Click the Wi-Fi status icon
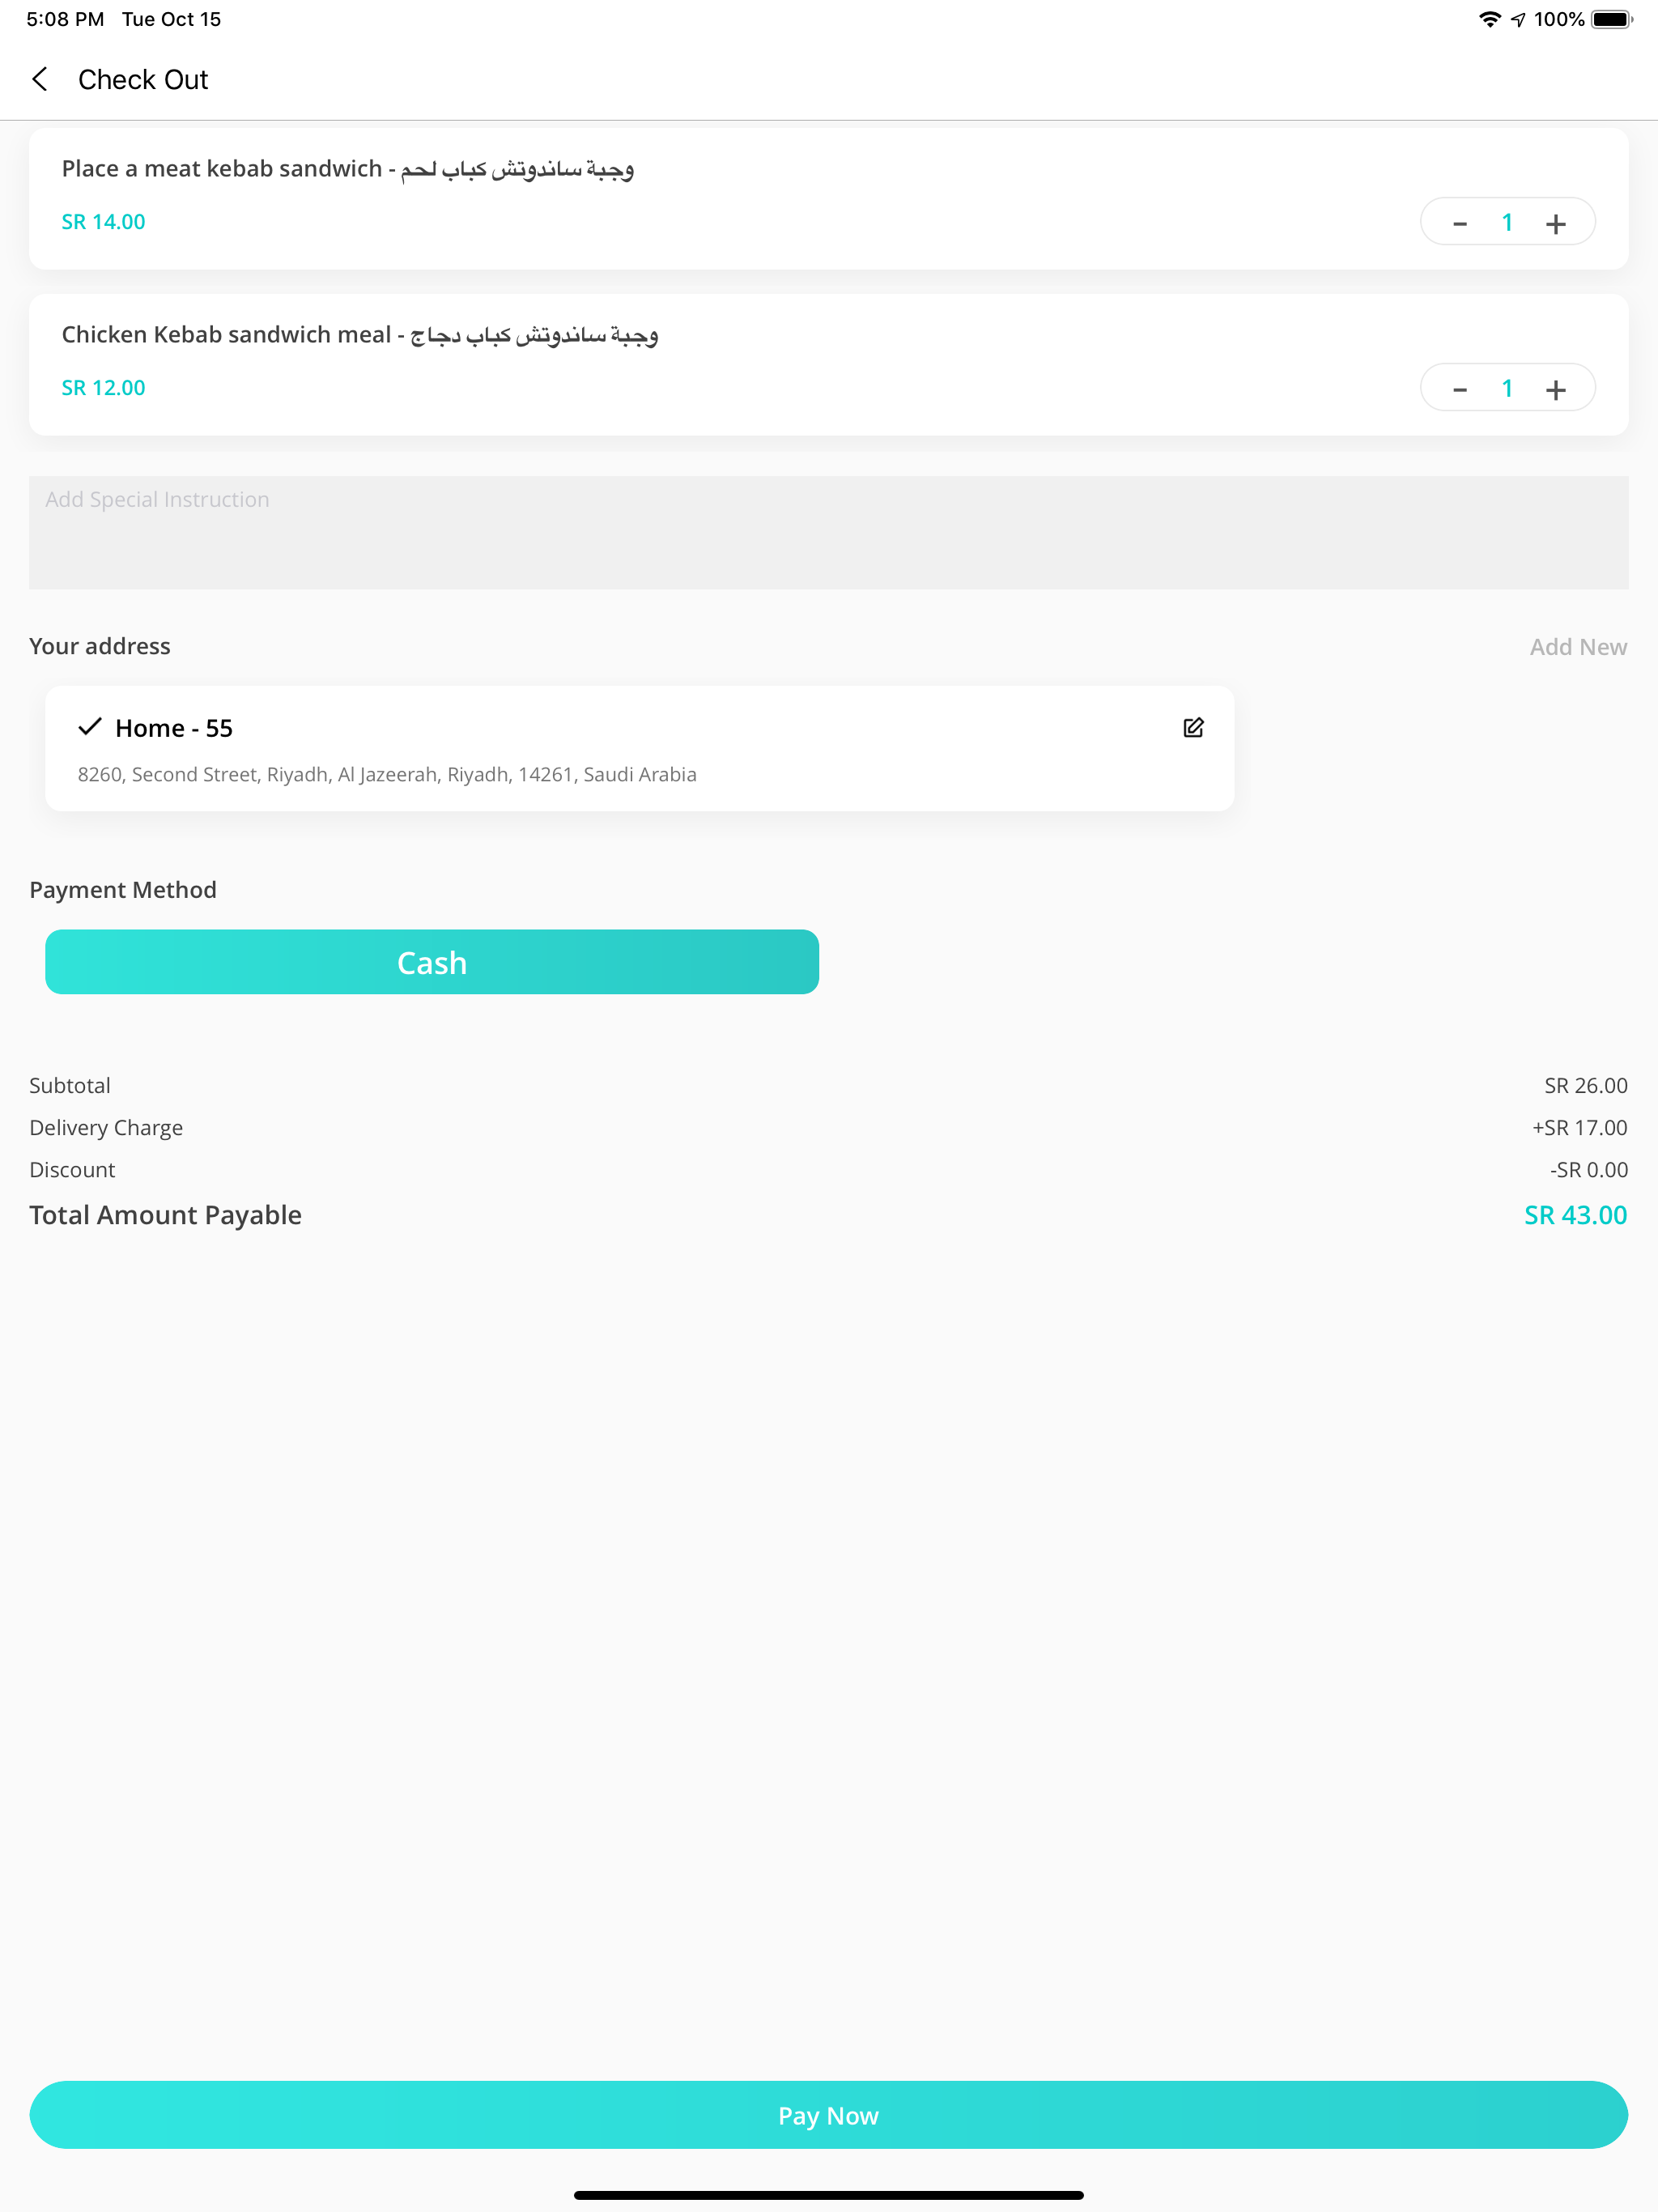Viewport: 1658px width, 2212px height. pos(1489,19)
